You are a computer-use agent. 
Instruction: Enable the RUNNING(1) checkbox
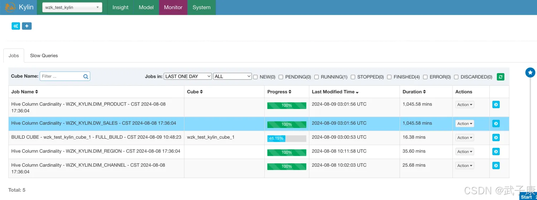[316, 77]
